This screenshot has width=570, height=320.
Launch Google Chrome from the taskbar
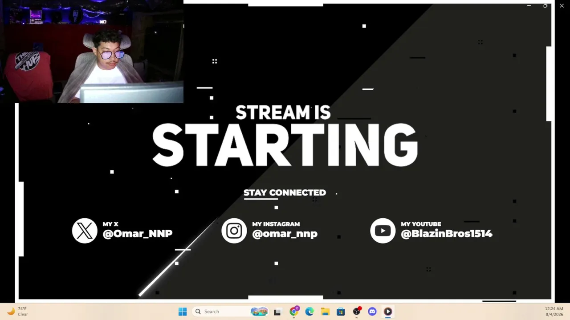tap(293, 312)
